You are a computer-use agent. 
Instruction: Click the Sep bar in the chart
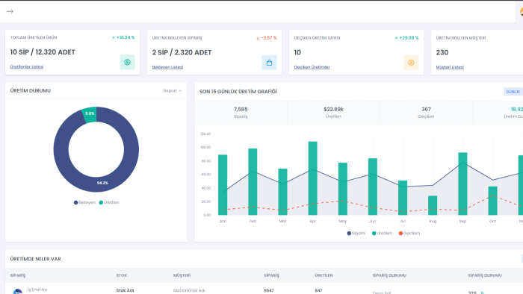tap(462, 184)
